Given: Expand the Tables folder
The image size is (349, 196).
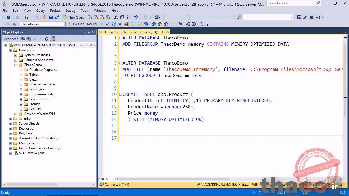Looking at the screenshot, I should click(x=21, y=75).
